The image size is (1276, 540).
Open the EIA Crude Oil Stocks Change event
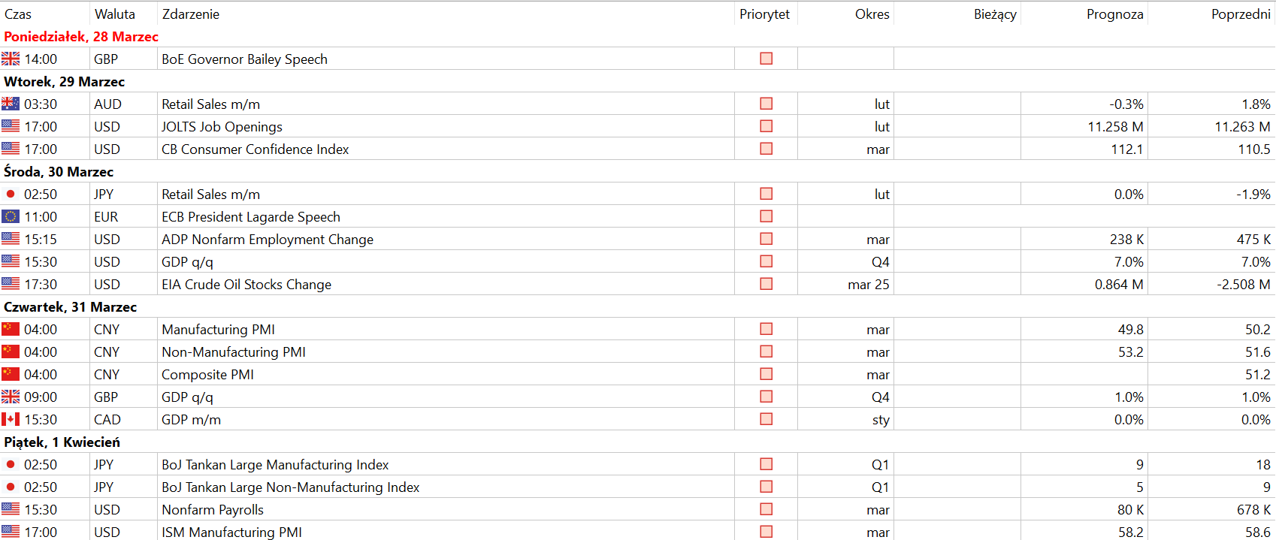[246, 284]
